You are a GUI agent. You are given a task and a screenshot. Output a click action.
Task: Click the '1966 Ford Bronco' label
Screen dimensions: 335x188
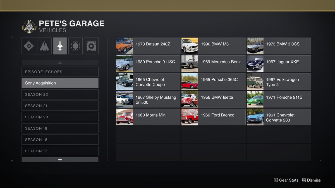[x=217, y=115]
